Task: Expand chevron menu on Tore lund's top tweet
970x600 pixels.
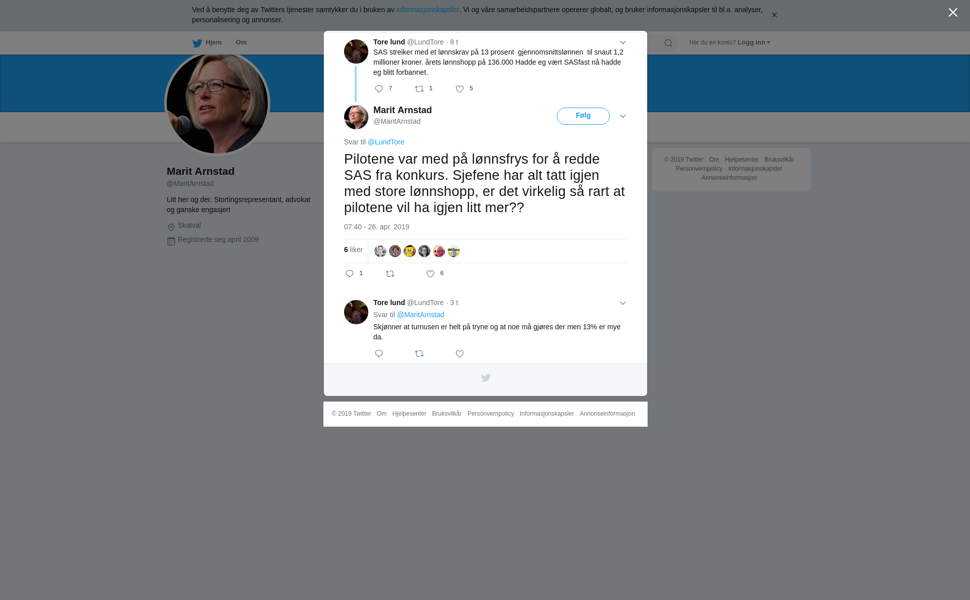Action: [623, 42]
